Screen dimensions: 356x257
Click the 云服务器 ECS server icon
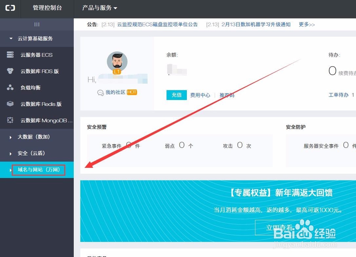coord(10,55)
